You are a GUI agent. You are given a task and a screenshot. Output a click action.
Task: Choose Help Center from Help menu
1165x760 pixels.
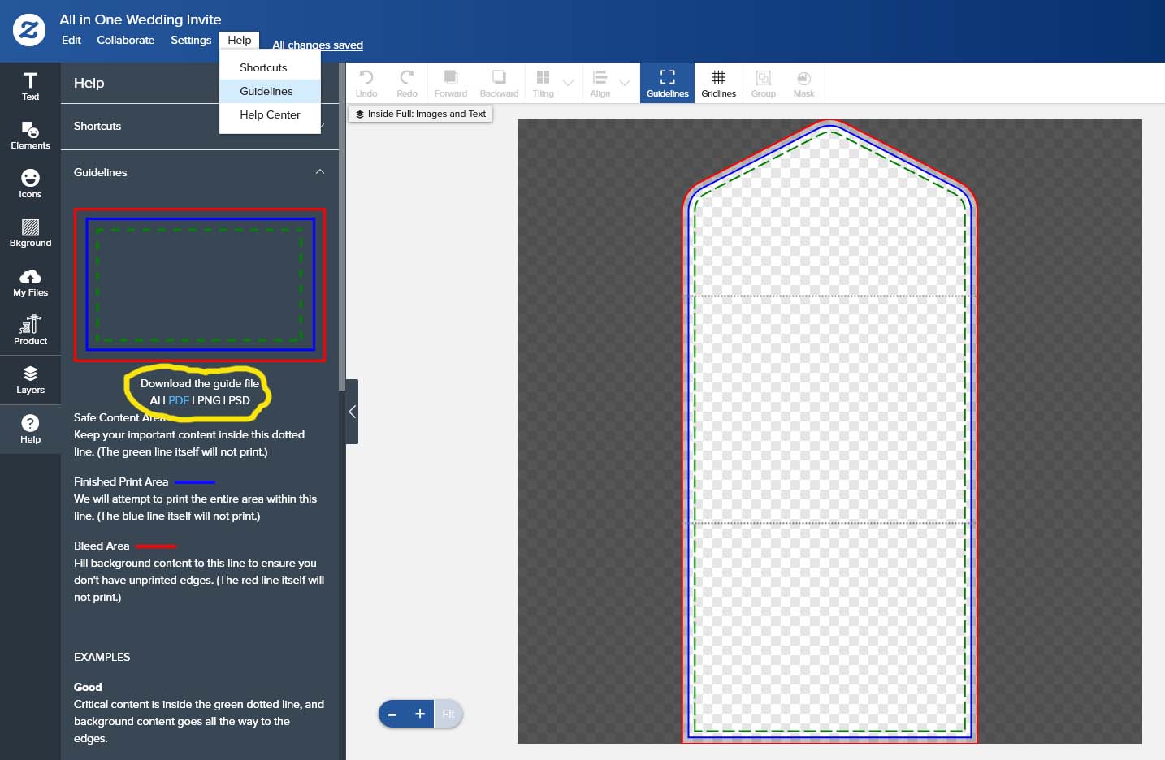tap(270, 114)
